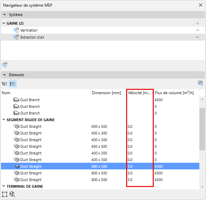Remove the Extraction d'air system with minus
Screen dimensions: 206x200
[197, 37]
